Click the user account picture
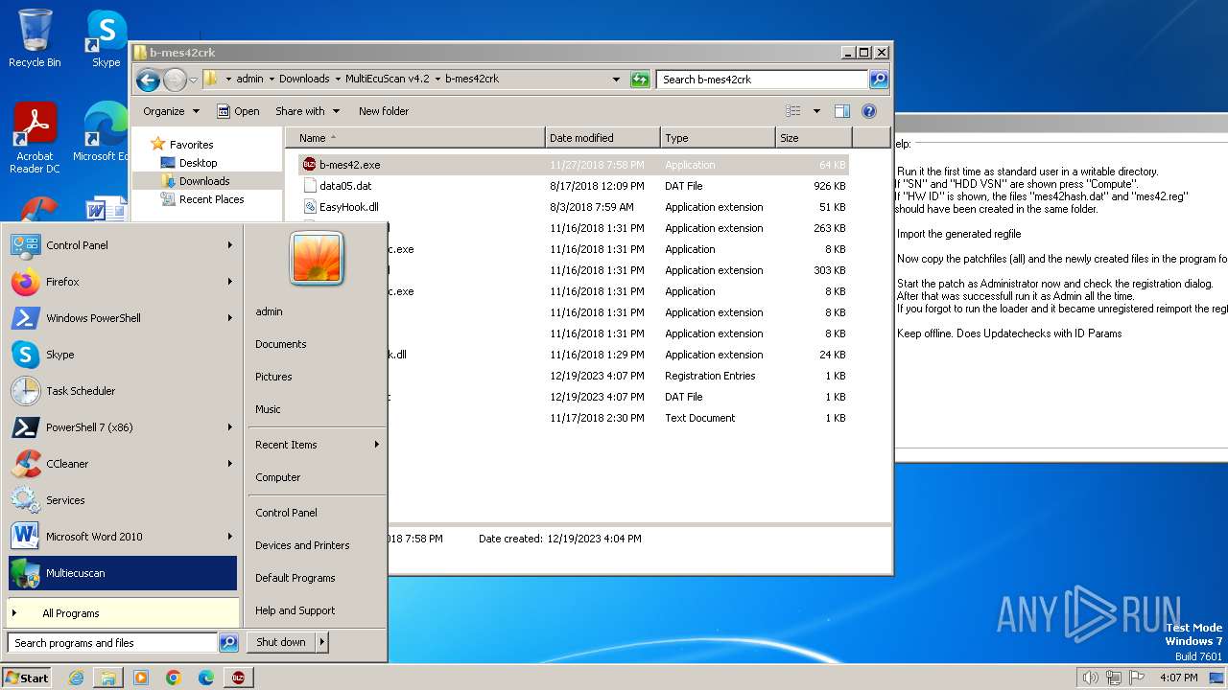 (x=317, y=258)
